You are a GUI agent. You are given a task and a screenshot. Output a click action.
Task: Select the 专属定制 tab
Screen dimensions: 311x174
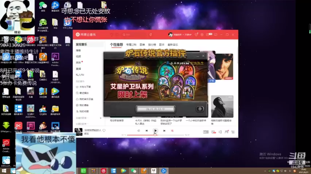pyautogui.click(x=131, y=45)
